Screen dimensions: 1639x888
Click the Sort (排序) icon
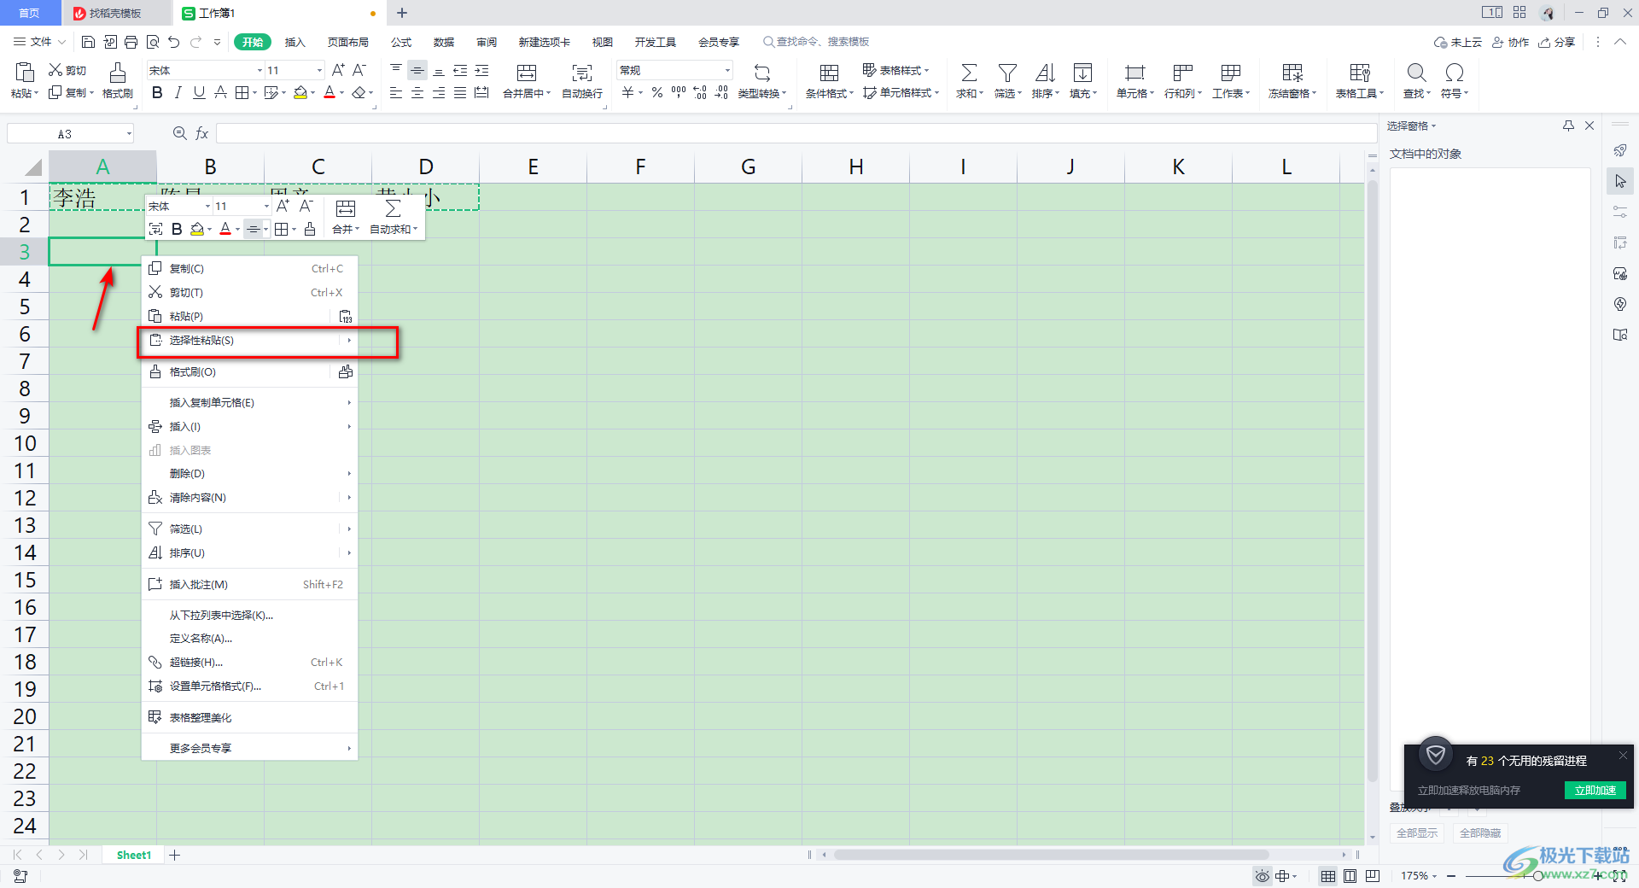click(x=1045, y=73)
